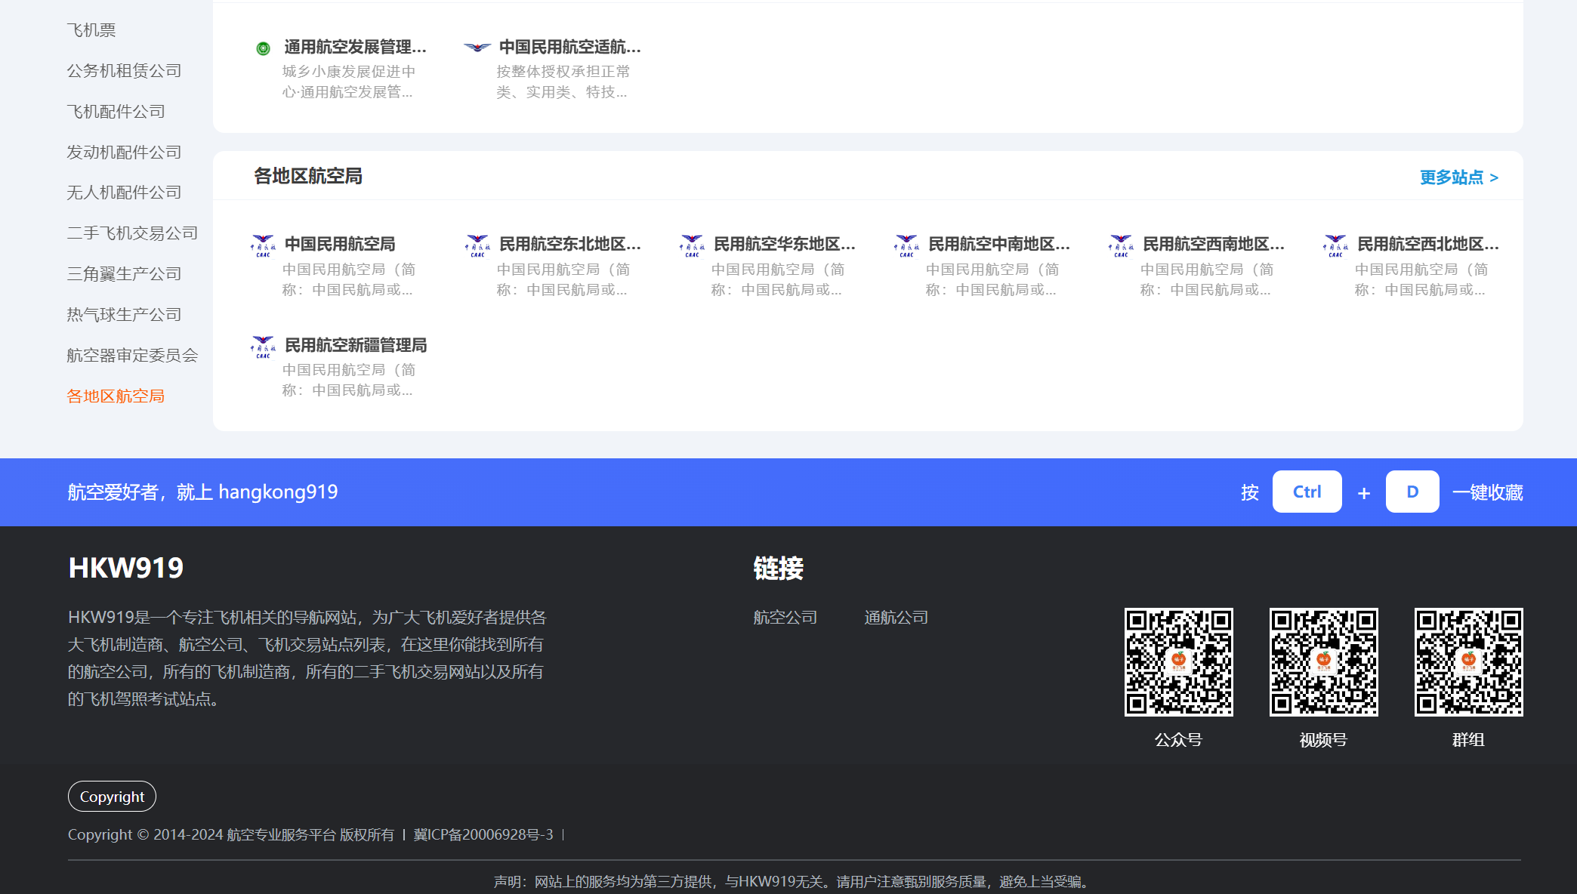Open 航空公司 footer link

tap(785, 618)
